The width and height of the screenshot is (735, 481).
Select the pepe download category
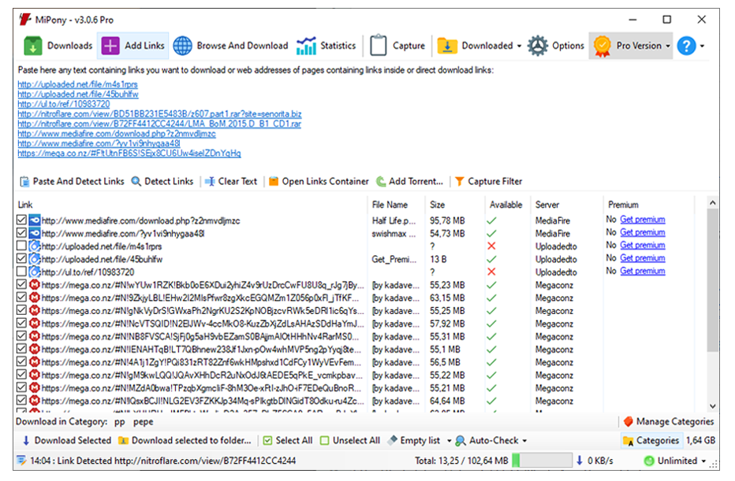click(x=143, y=422)
